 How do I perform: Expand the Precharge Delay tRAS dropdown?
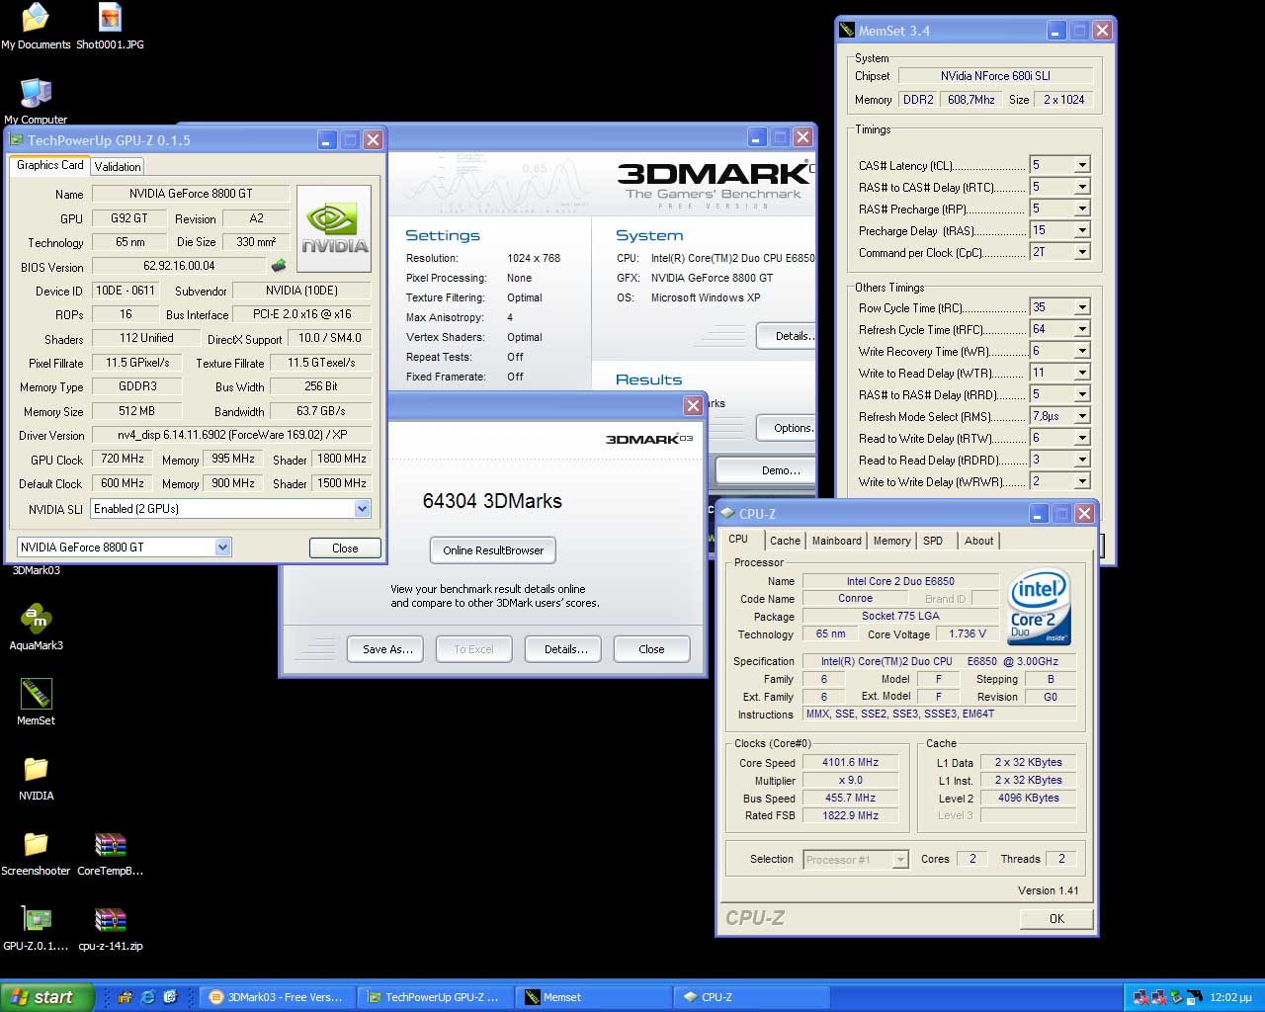(1082, 230)
